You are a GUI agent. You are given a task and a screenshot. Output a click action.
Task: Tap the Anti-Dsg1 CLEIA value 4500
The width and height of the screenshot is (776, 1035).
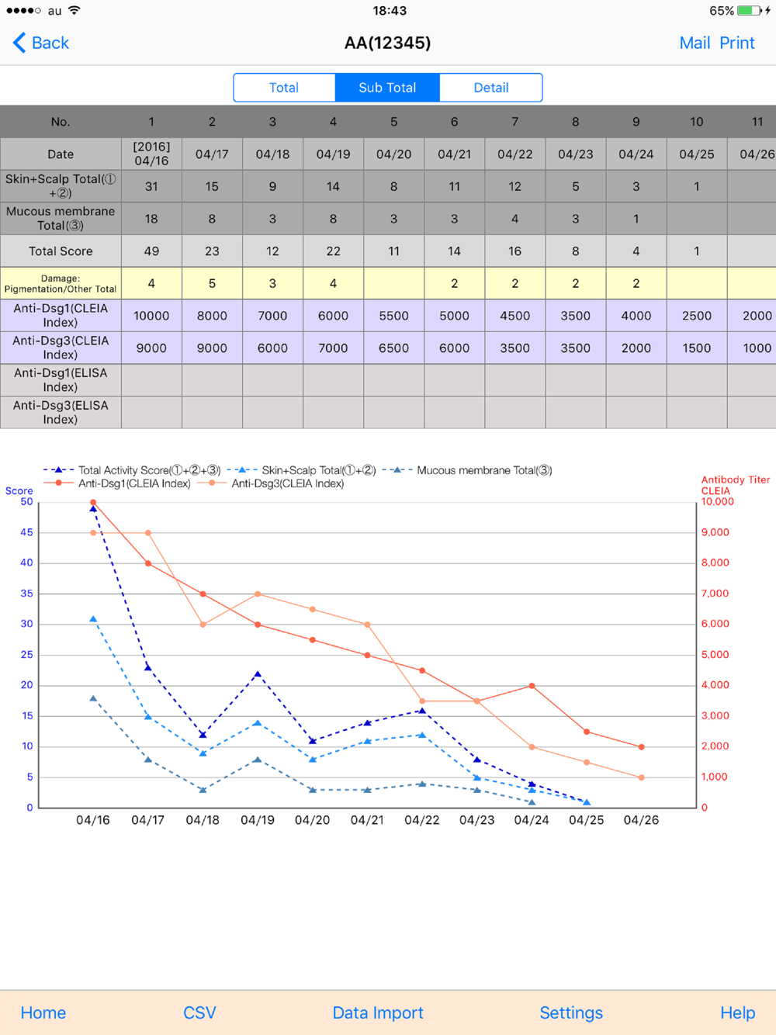coord(515,316)
